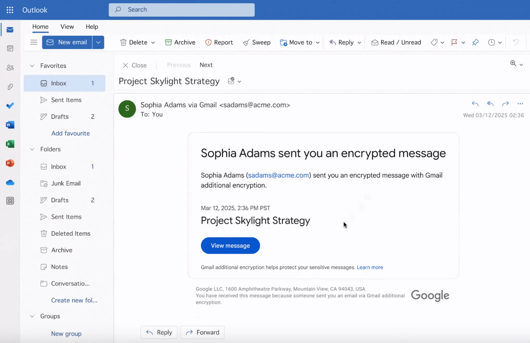Click the Reply all arrows icon
The height and width of the screenshot is (343, 530).
pos(490,104)
